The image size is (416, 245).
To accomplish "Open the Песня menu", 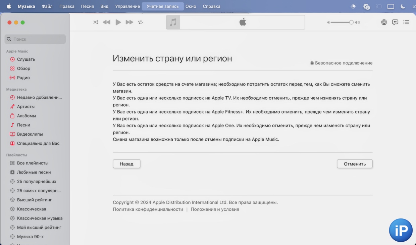I will click(87, 6).
